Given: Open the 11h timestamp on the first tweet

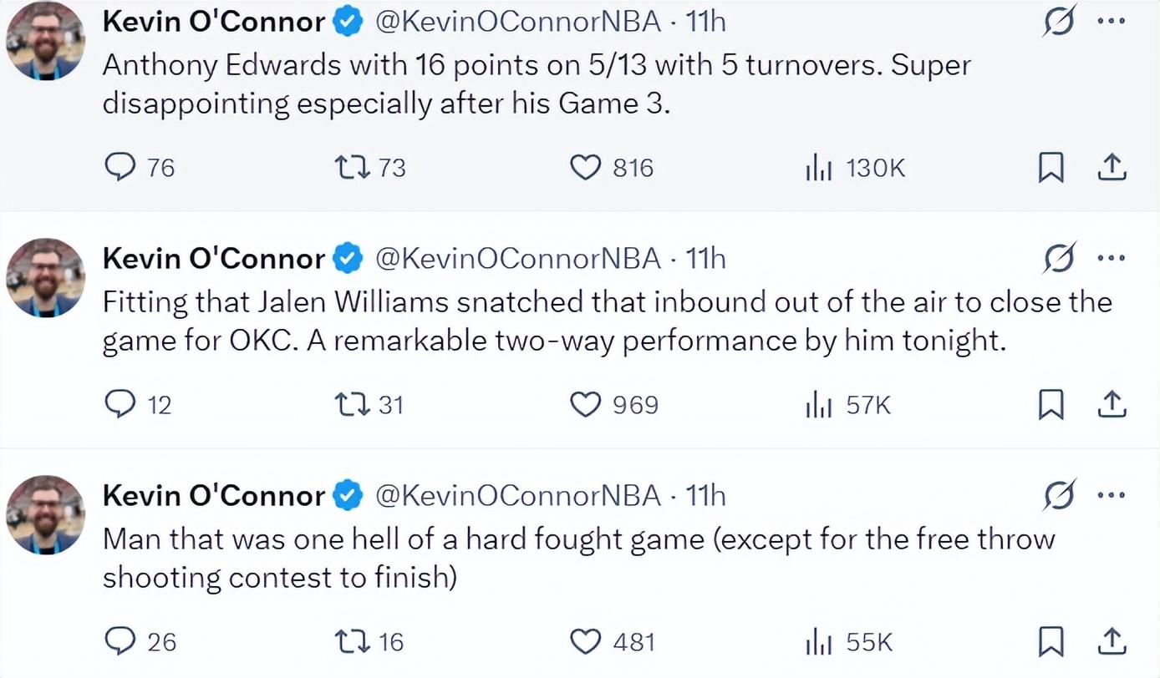Looking at the screenshot, I should click(x=705, y=23).
